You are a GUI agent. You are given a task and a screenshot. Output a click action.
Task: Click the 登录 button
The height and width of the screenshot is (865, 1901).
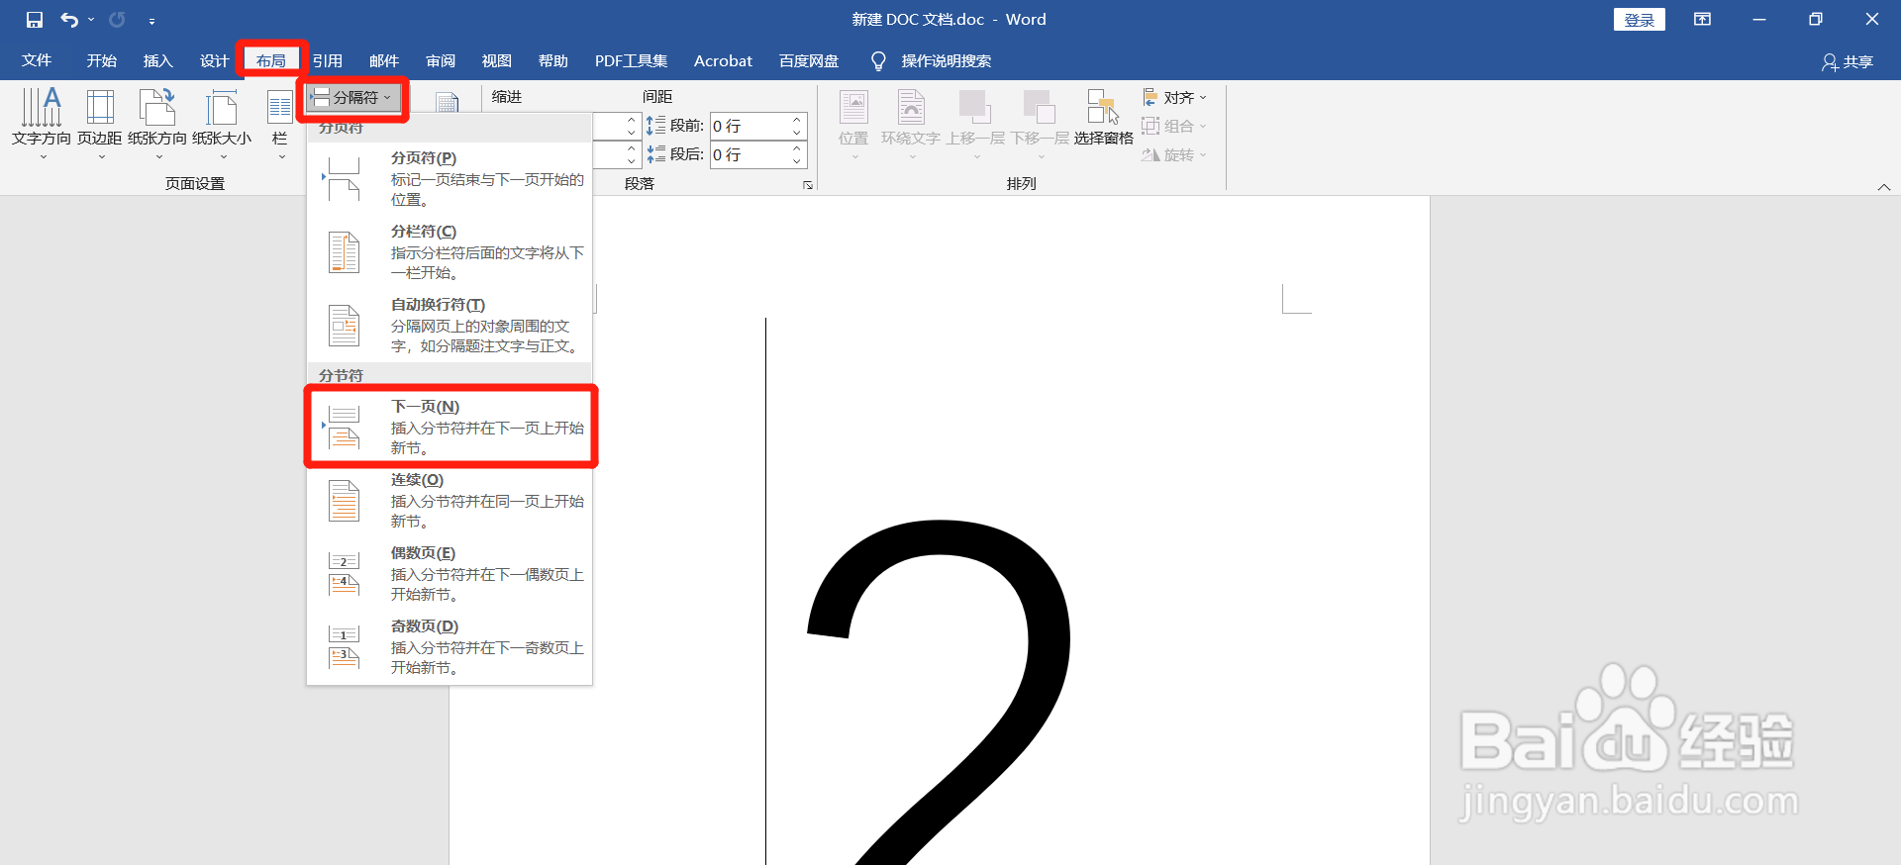tap(1640, 20)
